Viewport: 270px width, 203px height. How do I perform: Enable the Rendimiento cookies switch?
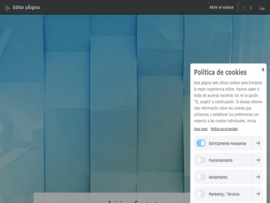click(x=201, y=177)
